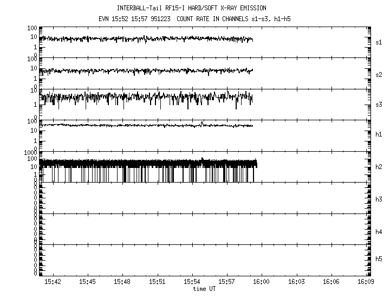
Task: Click the 16:00 time tick label
Action: click(262, 282)
